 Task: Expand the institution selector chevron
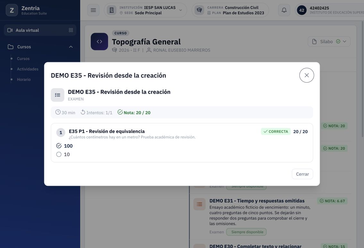[181, 10]
